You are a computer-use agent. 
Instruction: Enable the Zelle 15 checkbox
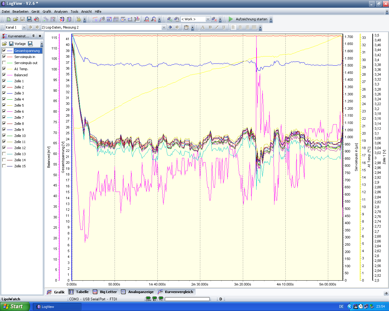pyautogui.click(x=4, y=166)
